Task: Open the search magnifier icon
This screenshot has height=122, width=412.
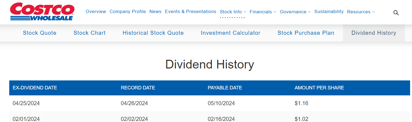Action: [x=396, y=12]
